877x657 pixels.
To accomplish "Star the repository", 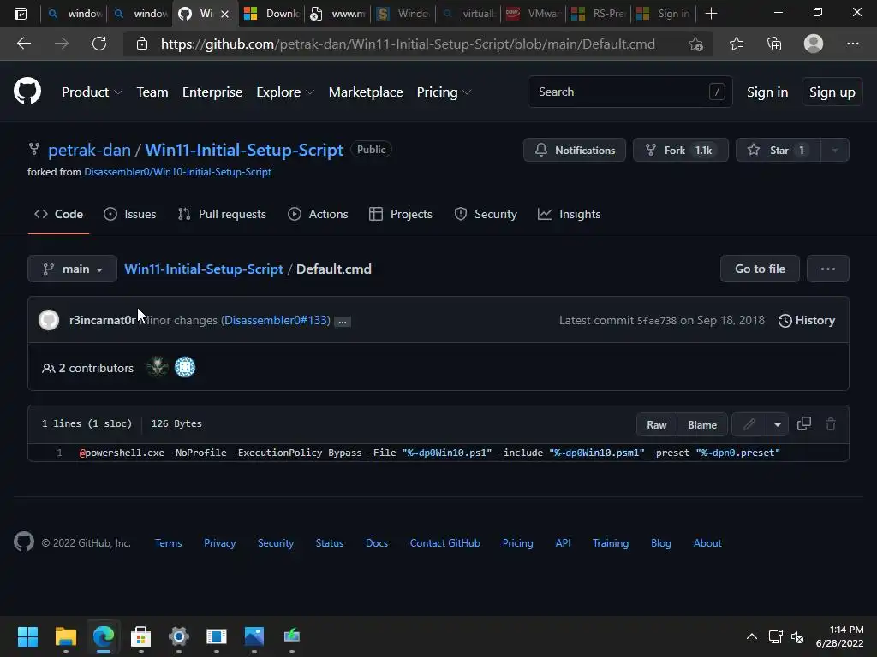I will pos(779,150).
